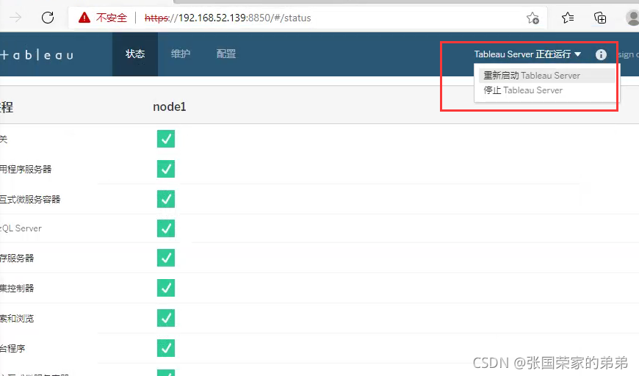Expand the Tableau Server 正在运行 dropdown

[x=527, y=54]
